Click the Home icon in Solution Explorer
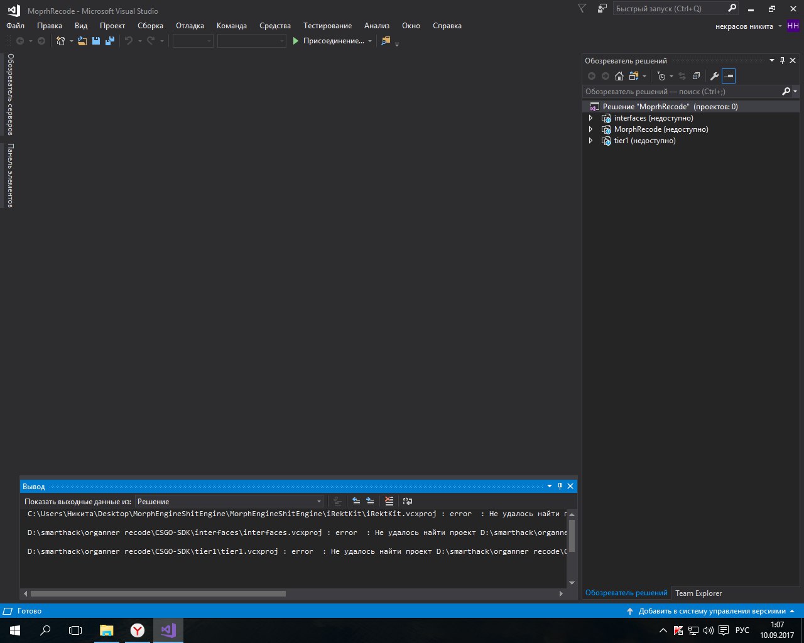 point(619,76)
